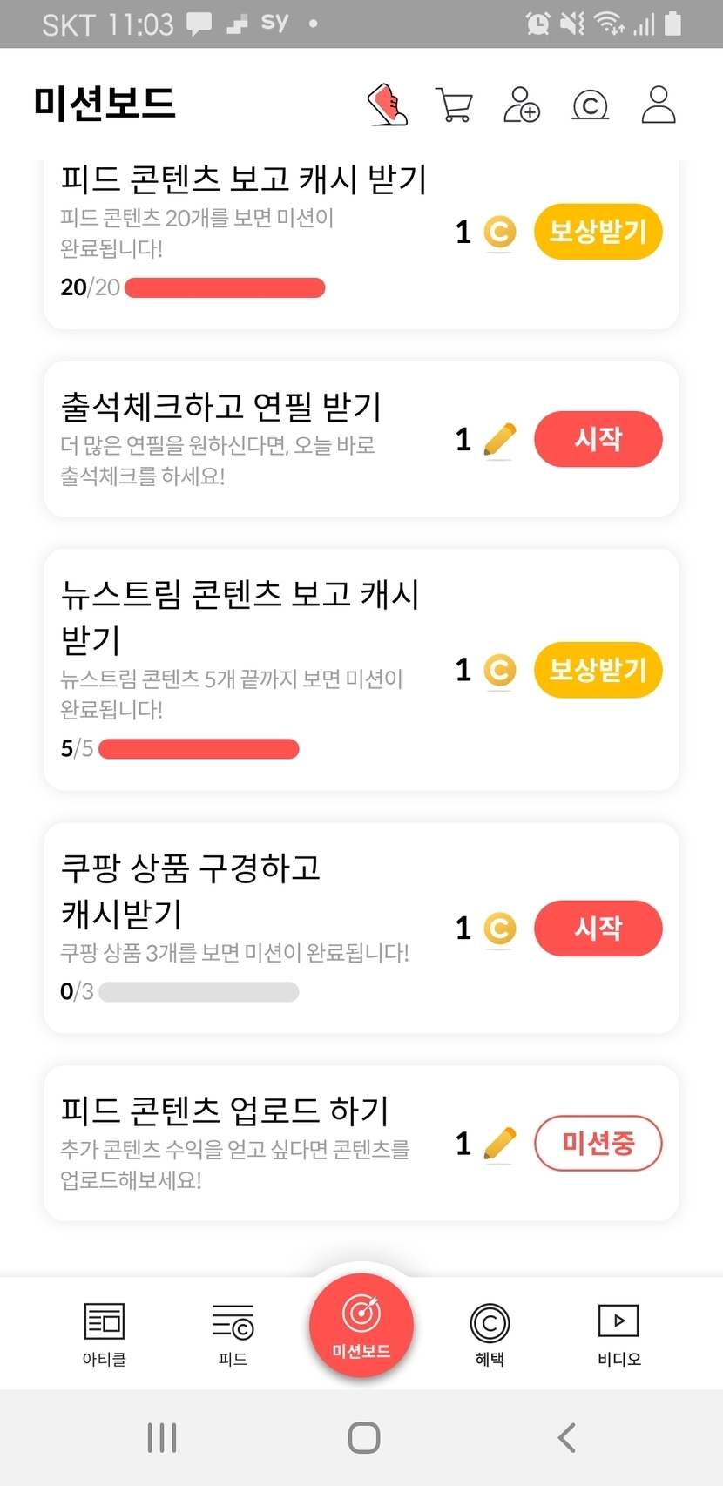Image resolution: width=723 pixels, height=1486 pixels.
Task: Open the cash balance coin icon in header
Action: pos(590,105)
